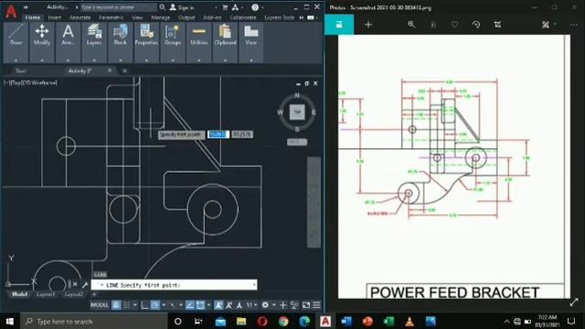Toggle drawing grid display in status bar

click(x=116, y=305)
